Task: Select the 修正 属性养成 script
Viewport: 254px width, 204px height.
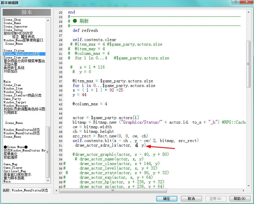Action: (23, 37)
